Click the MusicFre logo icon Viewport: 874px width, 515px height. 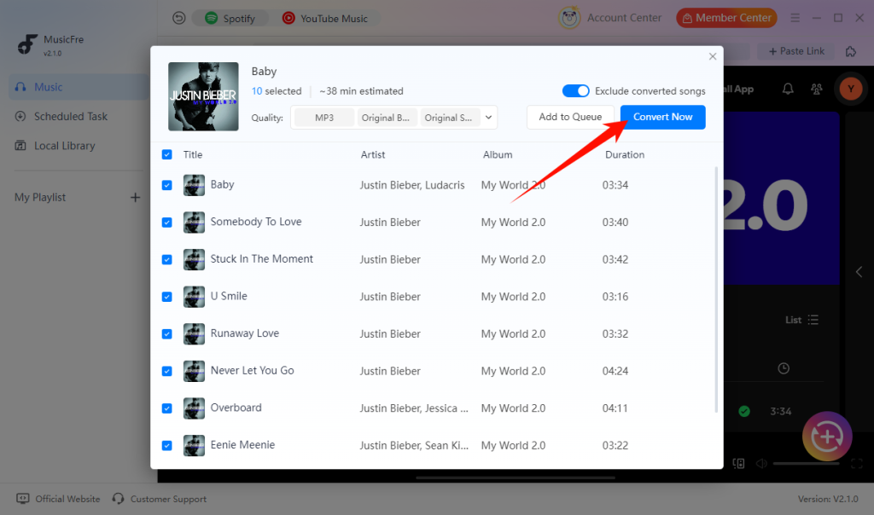(x=26, y=44)
